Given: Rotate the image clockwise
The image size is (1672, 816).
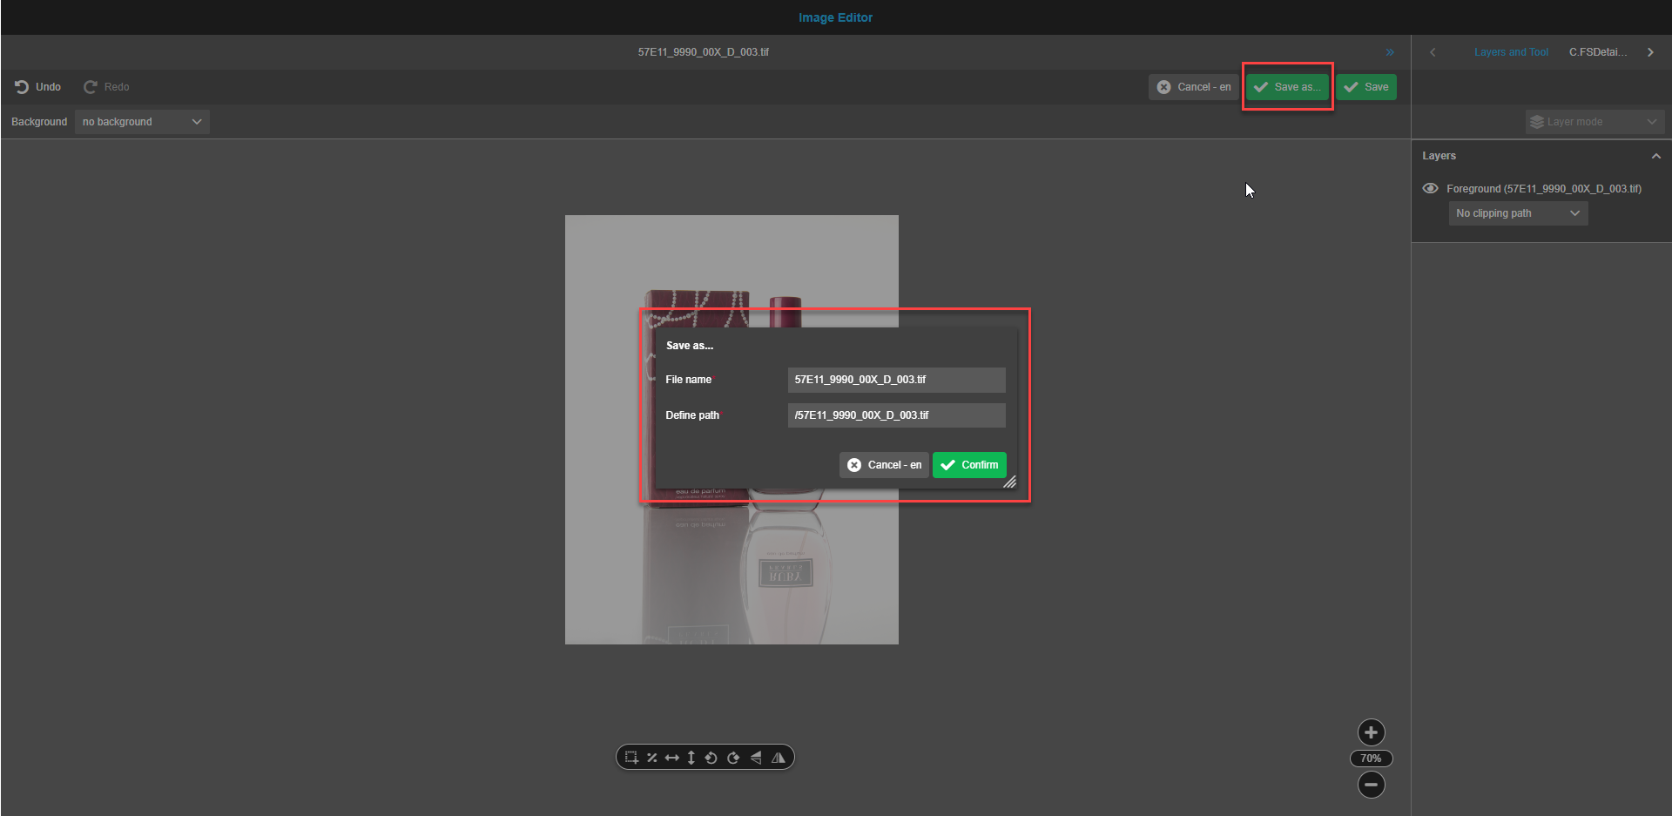Looking at the screenshot, I should point(733,757).
